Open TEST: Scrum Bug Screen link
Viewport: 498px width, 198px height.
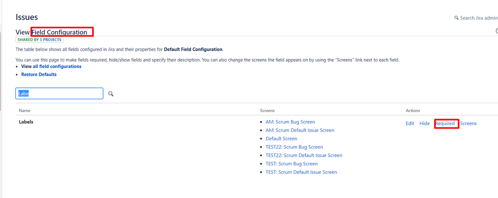point(292,164)
